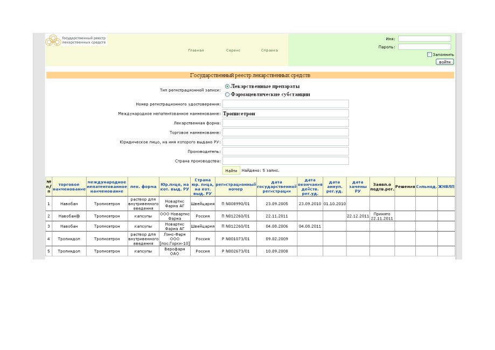Click the Навобан® trade name cell

point(69,216)
